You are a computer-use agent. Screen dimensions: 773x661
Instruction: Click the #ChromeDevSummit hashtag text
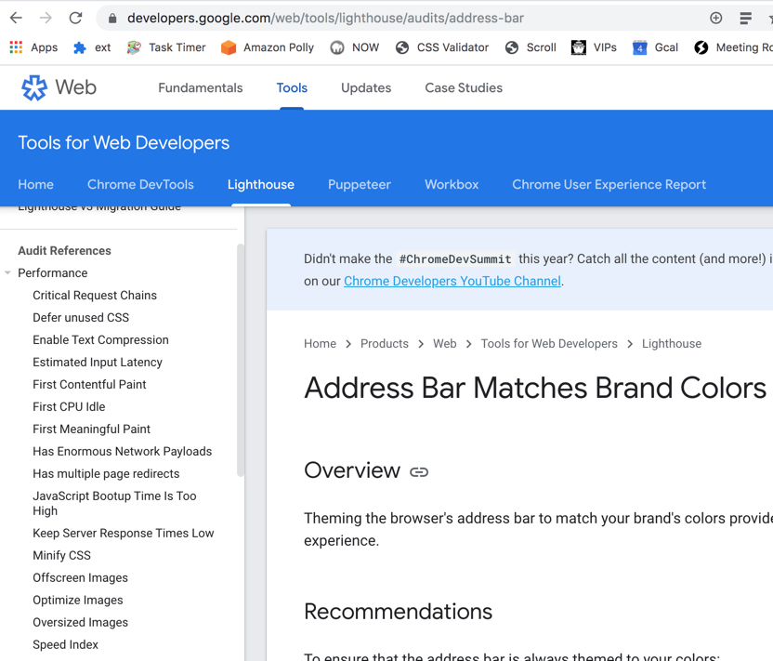click(455, 259)
